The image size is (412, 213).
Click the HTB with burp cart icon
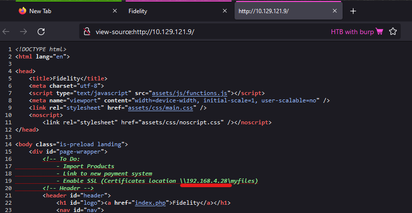click(380, 32)
